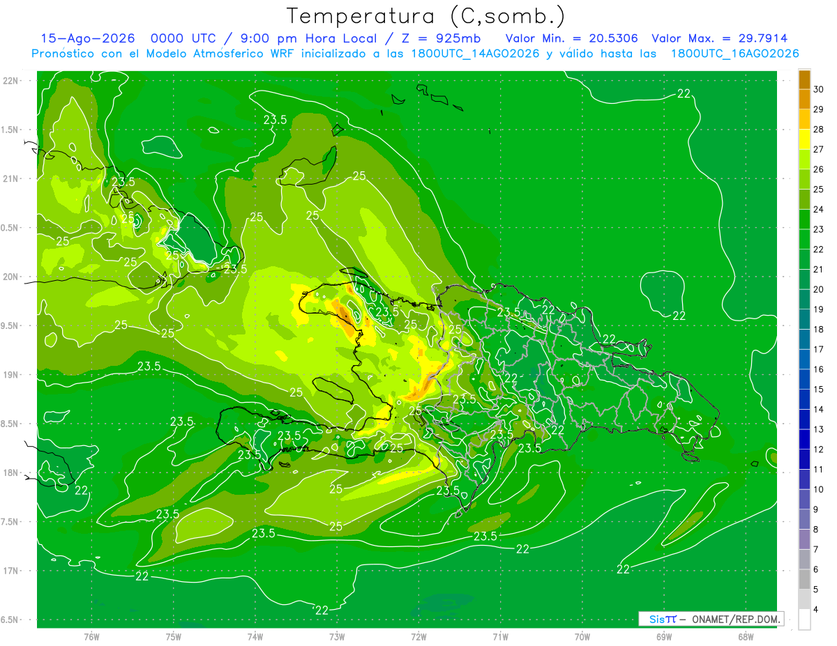Select the date "15-Ago-2026" in the header
Screen dimensions: 837x646
(x=86, y=38)
